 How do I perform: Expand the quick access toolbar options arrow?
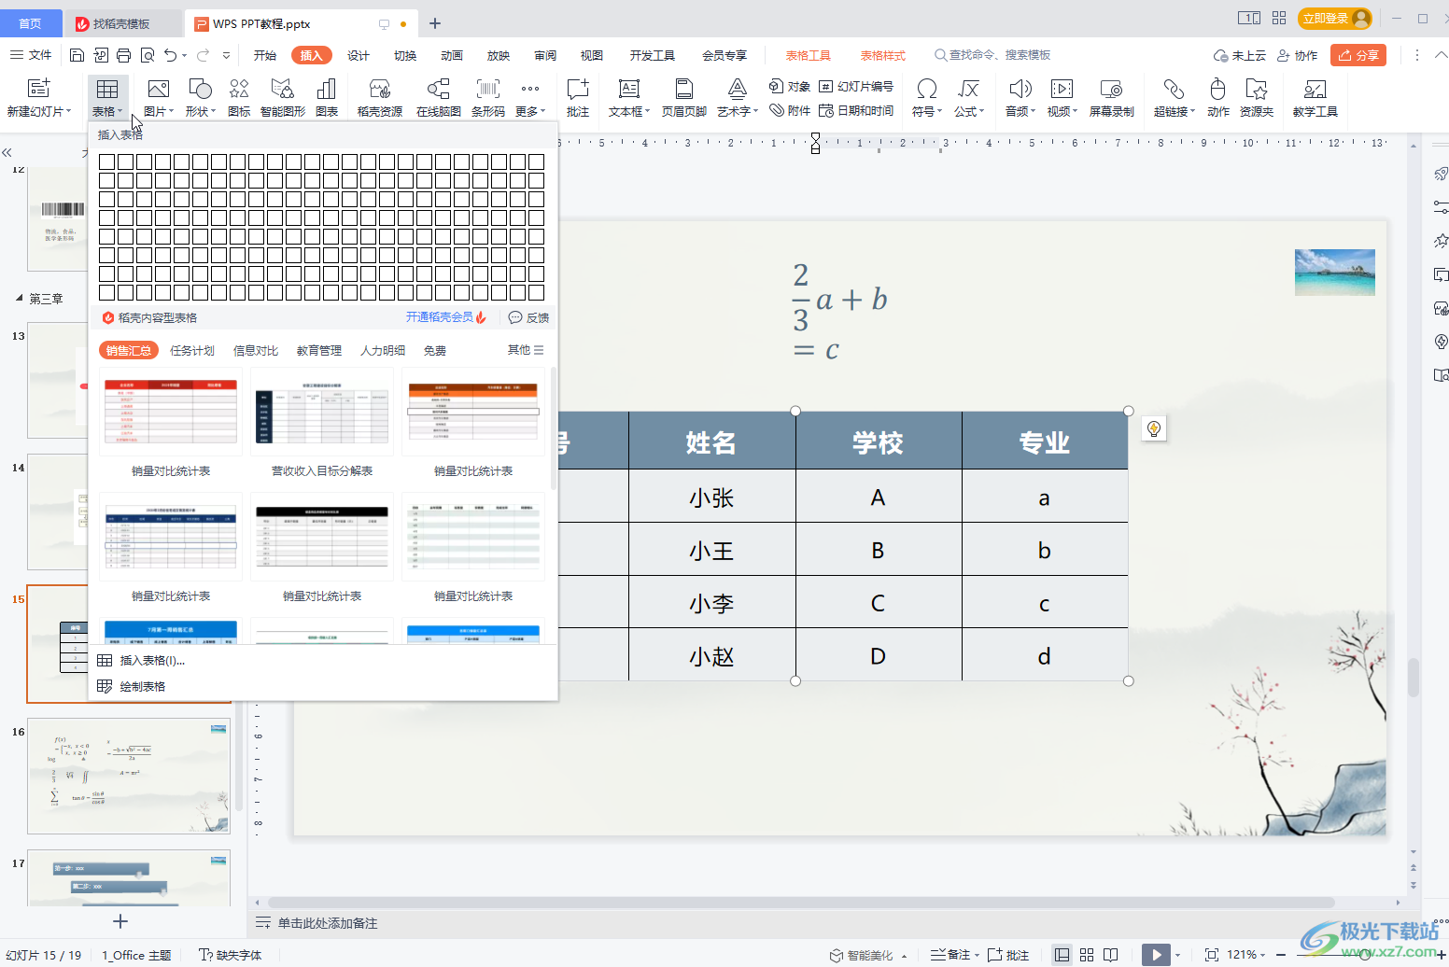227,55
